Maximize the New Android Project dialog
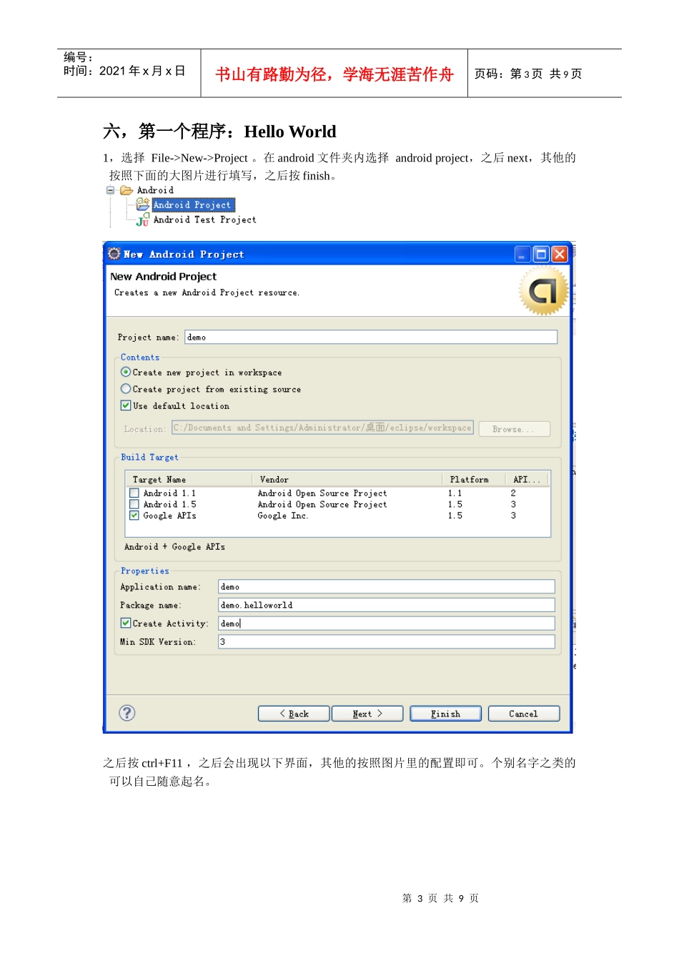Viewport: 679px width, 961px height. click(x=541, y=254)
